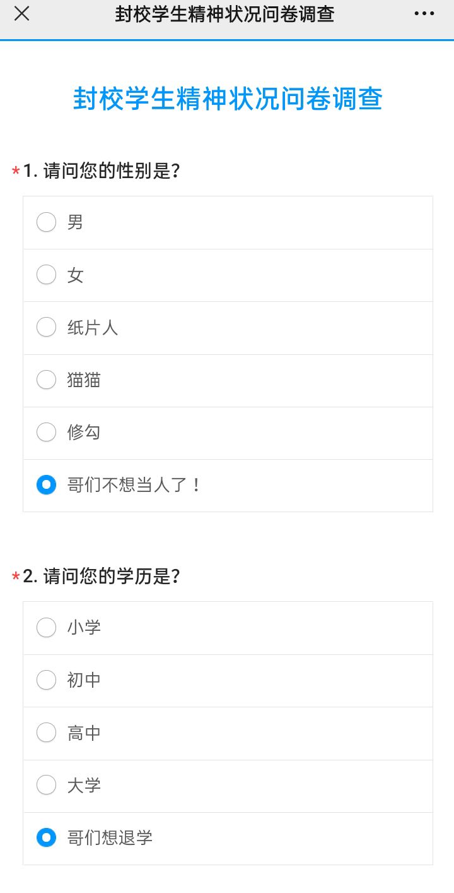Click question 2 label about 学历
This screenshot has height=893, width=454.
tap(102, 576)
